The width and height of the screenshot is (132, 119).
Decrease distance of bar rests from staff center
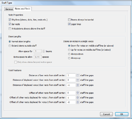click(78, 76)
